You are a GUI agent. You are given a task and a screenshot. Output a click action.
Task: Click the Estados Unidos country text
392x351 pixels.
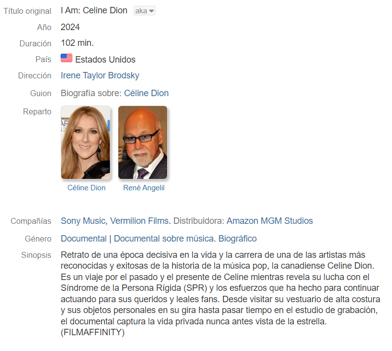click(x=105, y=60)
